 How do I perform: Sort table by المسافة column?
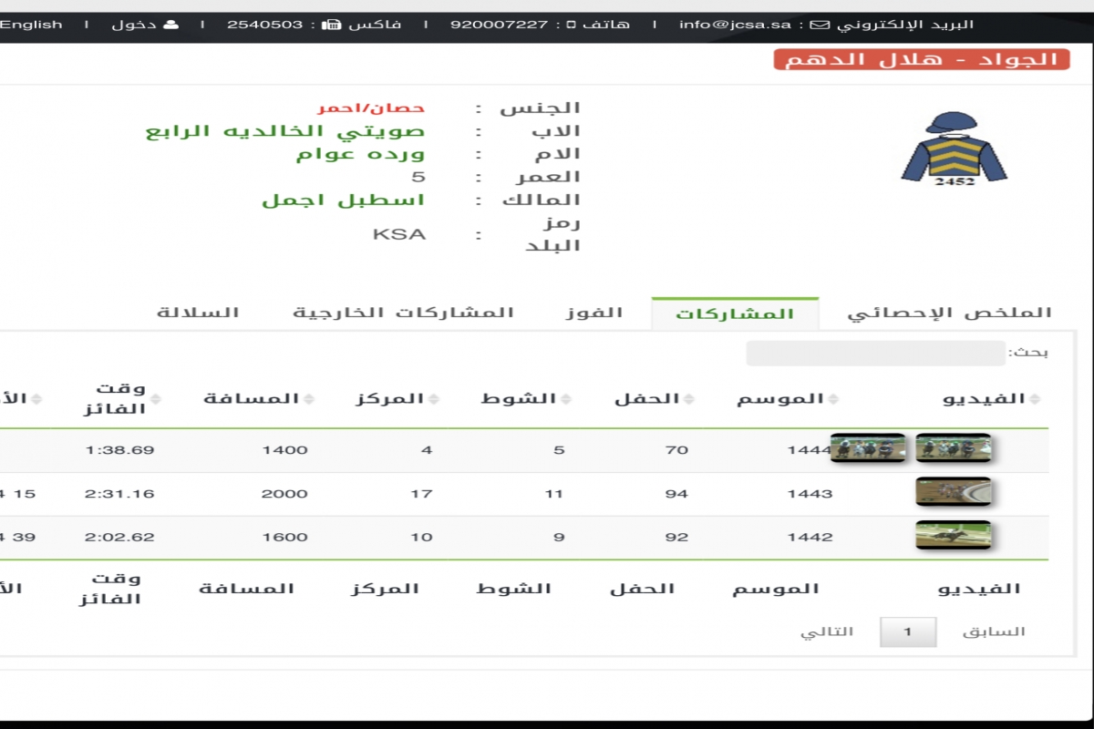click(x=252, y=399)
